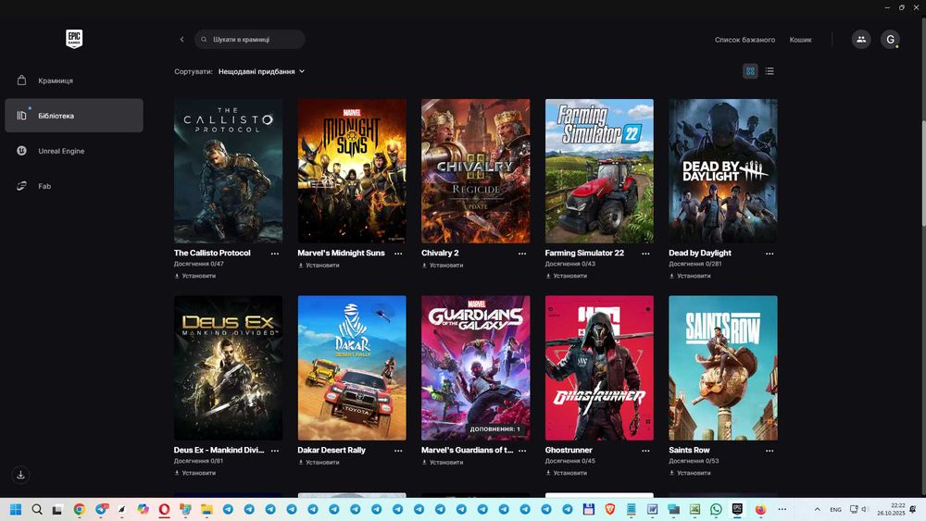Open the Крамниця store section

point(74,81)
